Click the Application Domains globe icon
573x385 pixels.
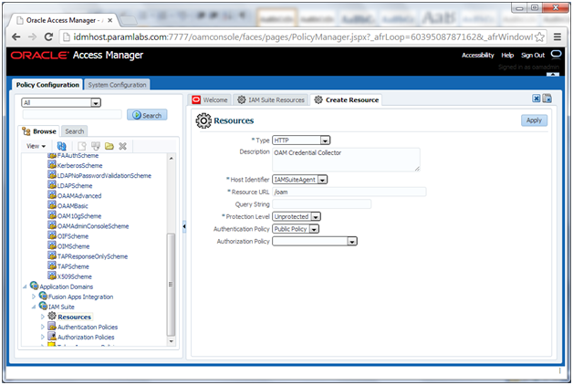35,286
